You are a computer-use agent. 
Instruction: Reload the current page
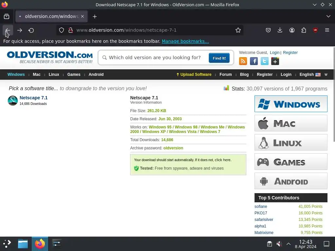[x=31, y=30]
